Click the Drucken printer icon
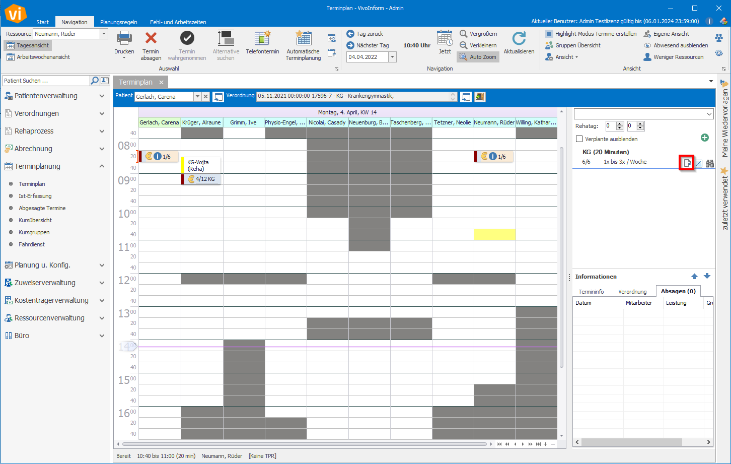The image size is (731, 464). 124,38
